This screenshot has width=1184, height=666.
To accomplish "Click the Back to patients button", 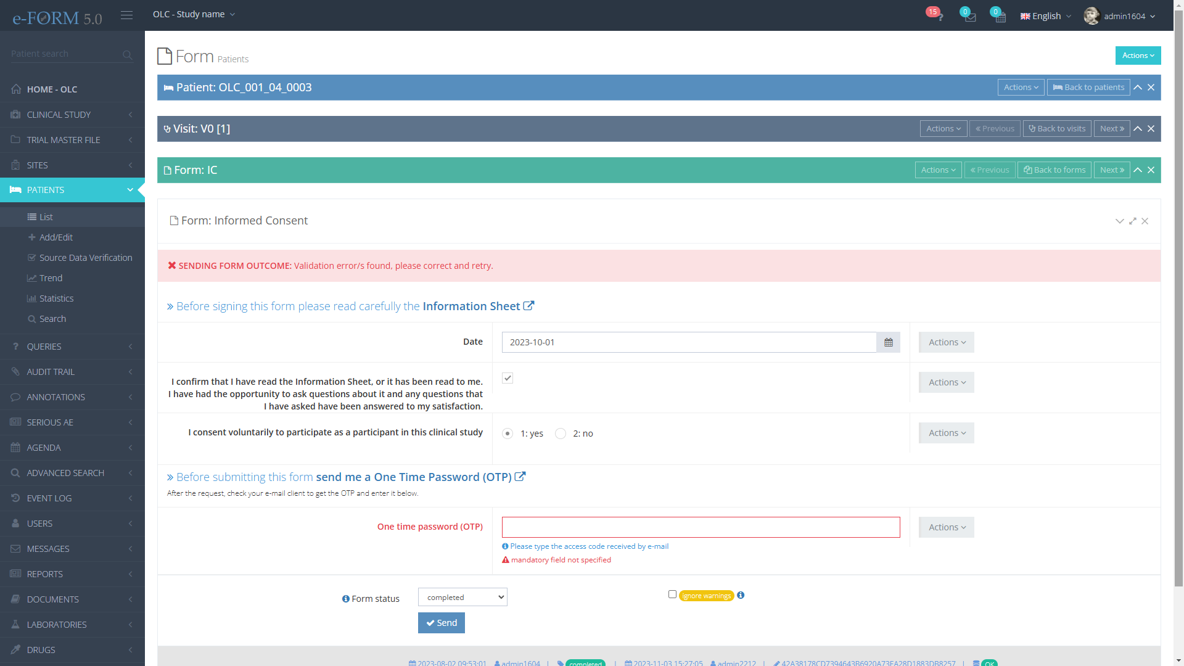I will 1088,88.
